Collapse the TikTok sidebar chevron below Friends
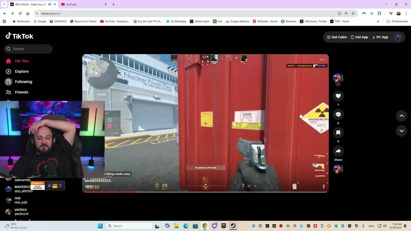411x231 pixels. pyautogui.click(x=8, y=100)
